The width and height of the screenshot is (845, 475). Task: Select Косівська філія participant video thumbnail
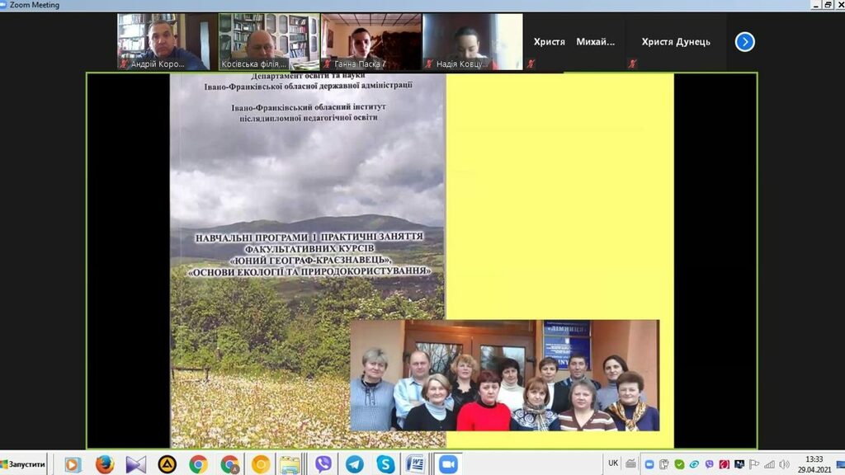tap(269, 41)
